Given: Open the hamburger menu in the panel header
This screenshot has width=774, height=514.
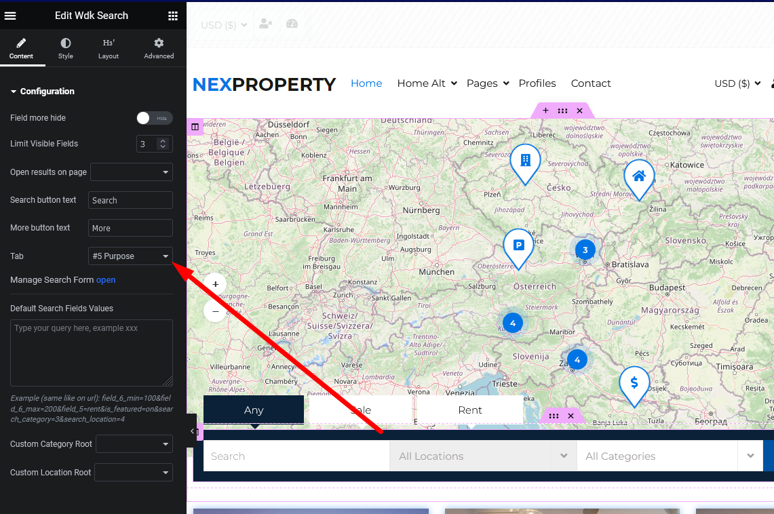Looking at the screenshot, I should click(x=9, y=15).
